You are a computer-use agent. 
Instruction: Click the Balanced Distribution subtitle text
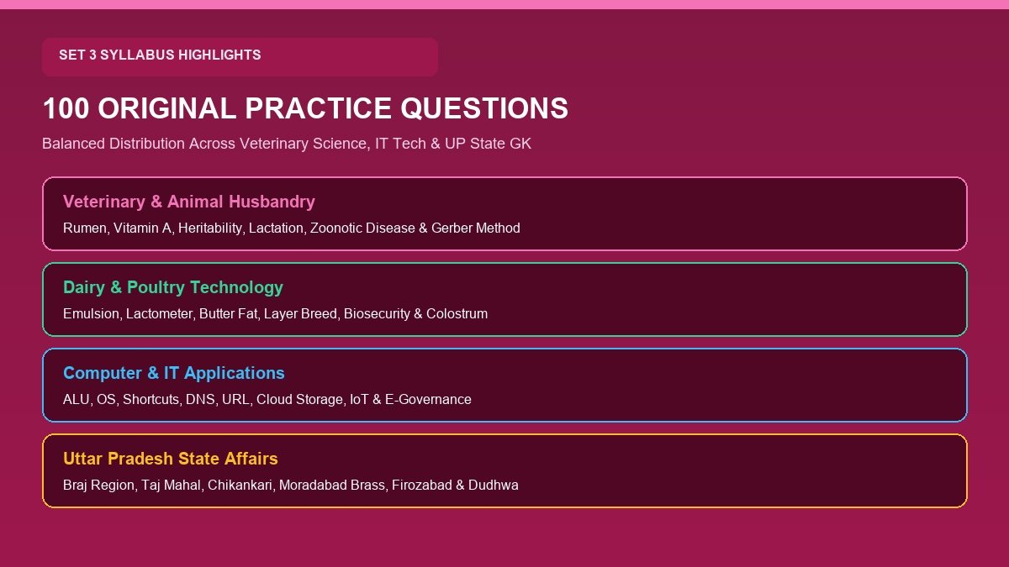[x=287, y=144]
